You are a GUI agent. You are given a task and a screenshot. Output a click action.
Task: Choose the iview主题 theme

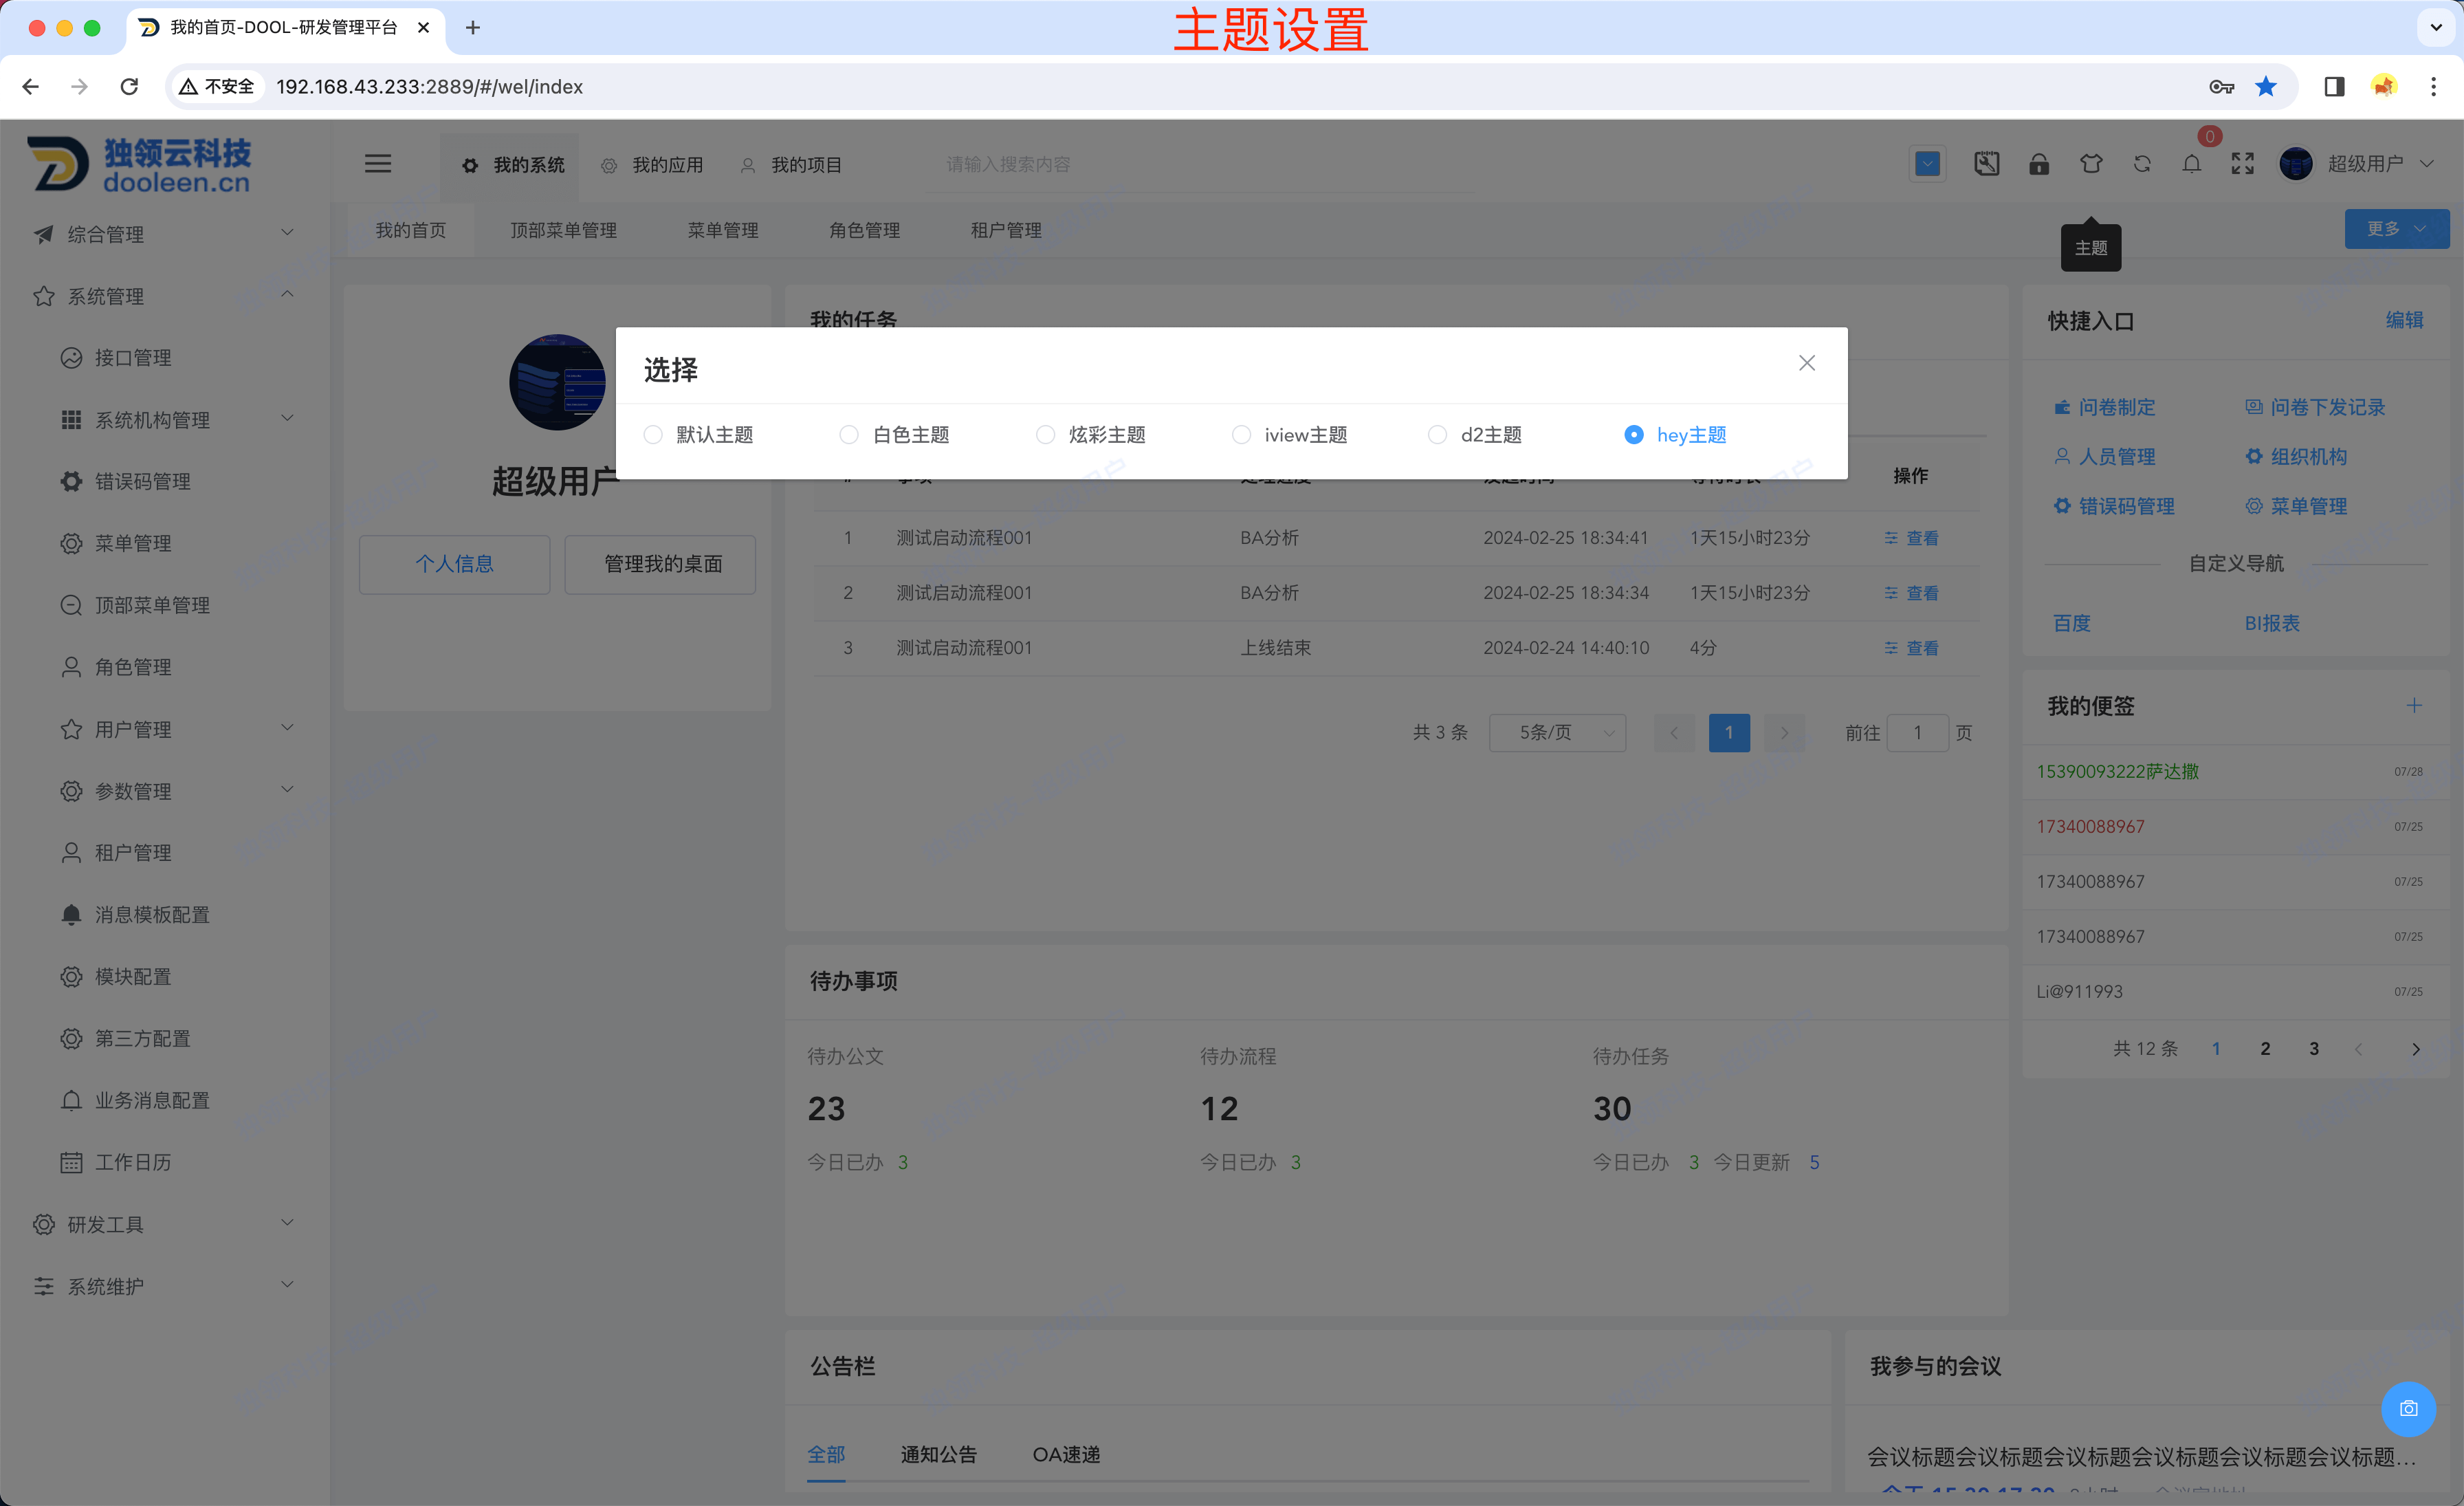[x=1289, y=435]
